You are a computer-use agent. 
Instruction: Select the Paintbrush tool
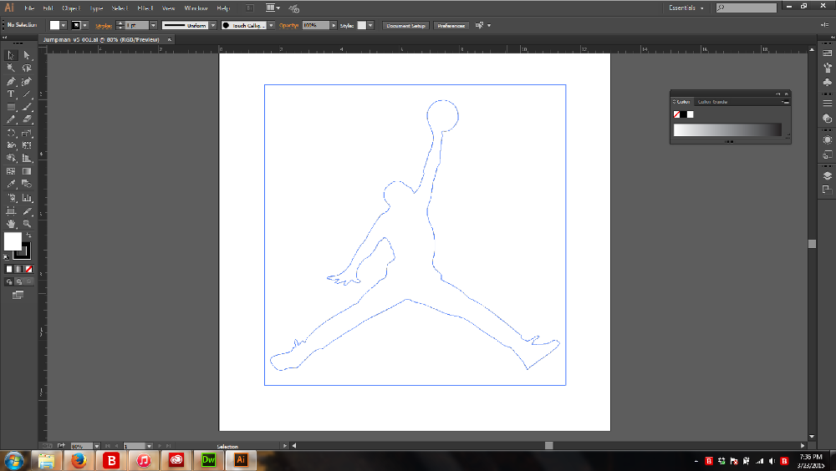[27, 107]
